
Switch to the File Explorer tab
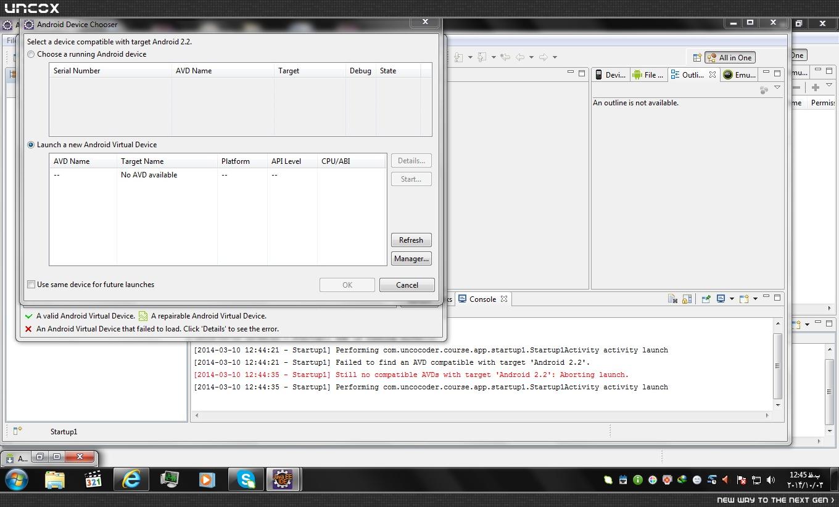[648, 75]
